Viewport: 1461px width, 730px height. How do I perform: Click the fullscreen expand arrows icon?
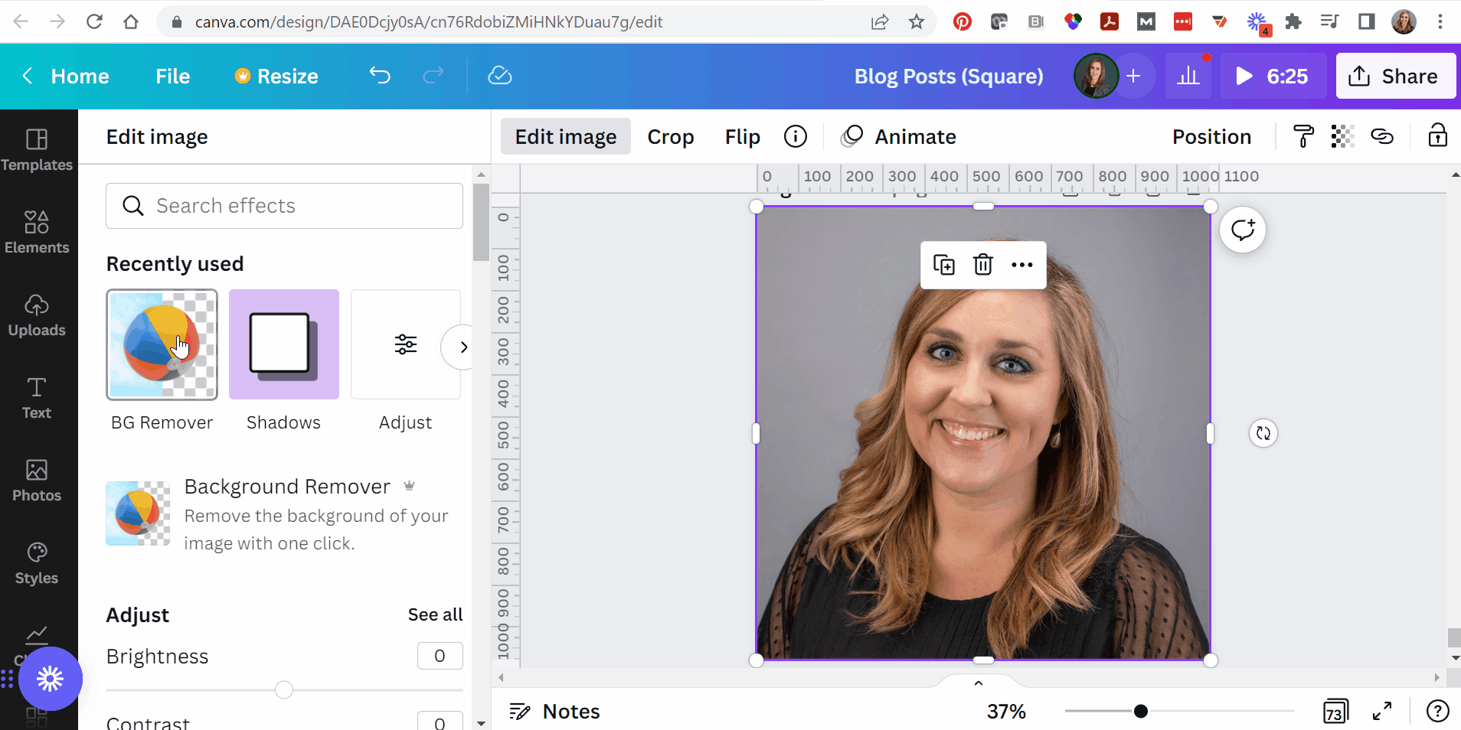tap(1382, 712)
